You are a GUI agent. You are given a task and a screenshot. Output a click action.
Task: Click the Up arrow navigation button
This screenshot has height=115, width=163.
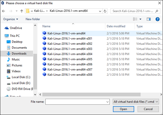tap(21, 11)
